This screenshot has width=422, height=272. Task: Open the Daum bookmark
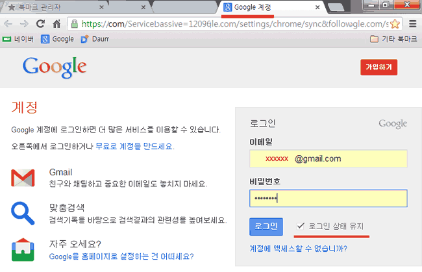pyautogui.click(x=95, y=40)
